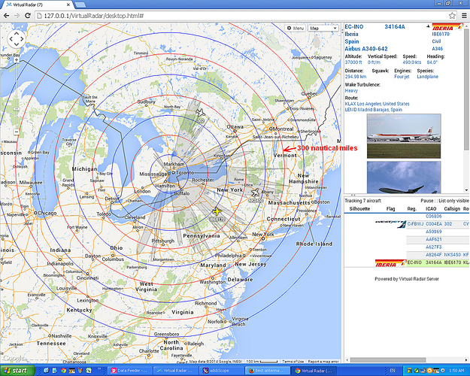This screenshot has width=470, height=376.
Task: Select aircraft row C-FBWJ C004EA
Action: pyautogui.click(x=406, y=224)
